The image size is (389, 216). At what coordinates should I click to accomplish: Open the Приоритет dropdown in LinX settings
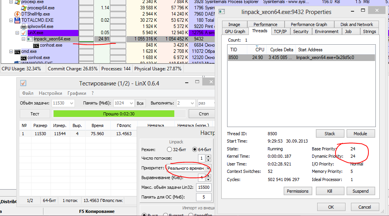pos(208,168)
